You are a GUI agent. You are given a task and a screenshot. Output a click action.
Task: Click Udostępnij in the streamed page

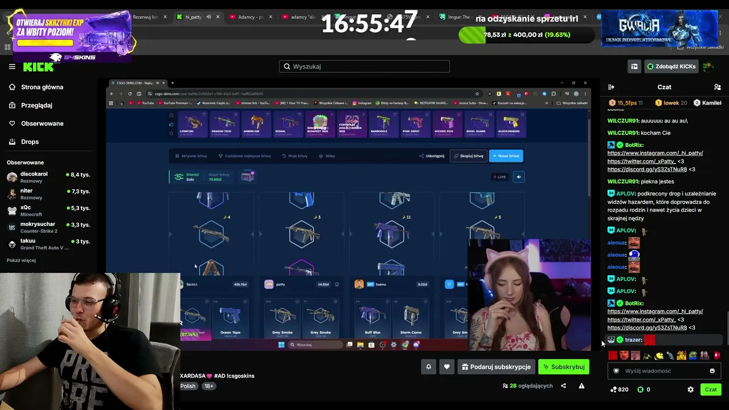(x=432, y=155)
